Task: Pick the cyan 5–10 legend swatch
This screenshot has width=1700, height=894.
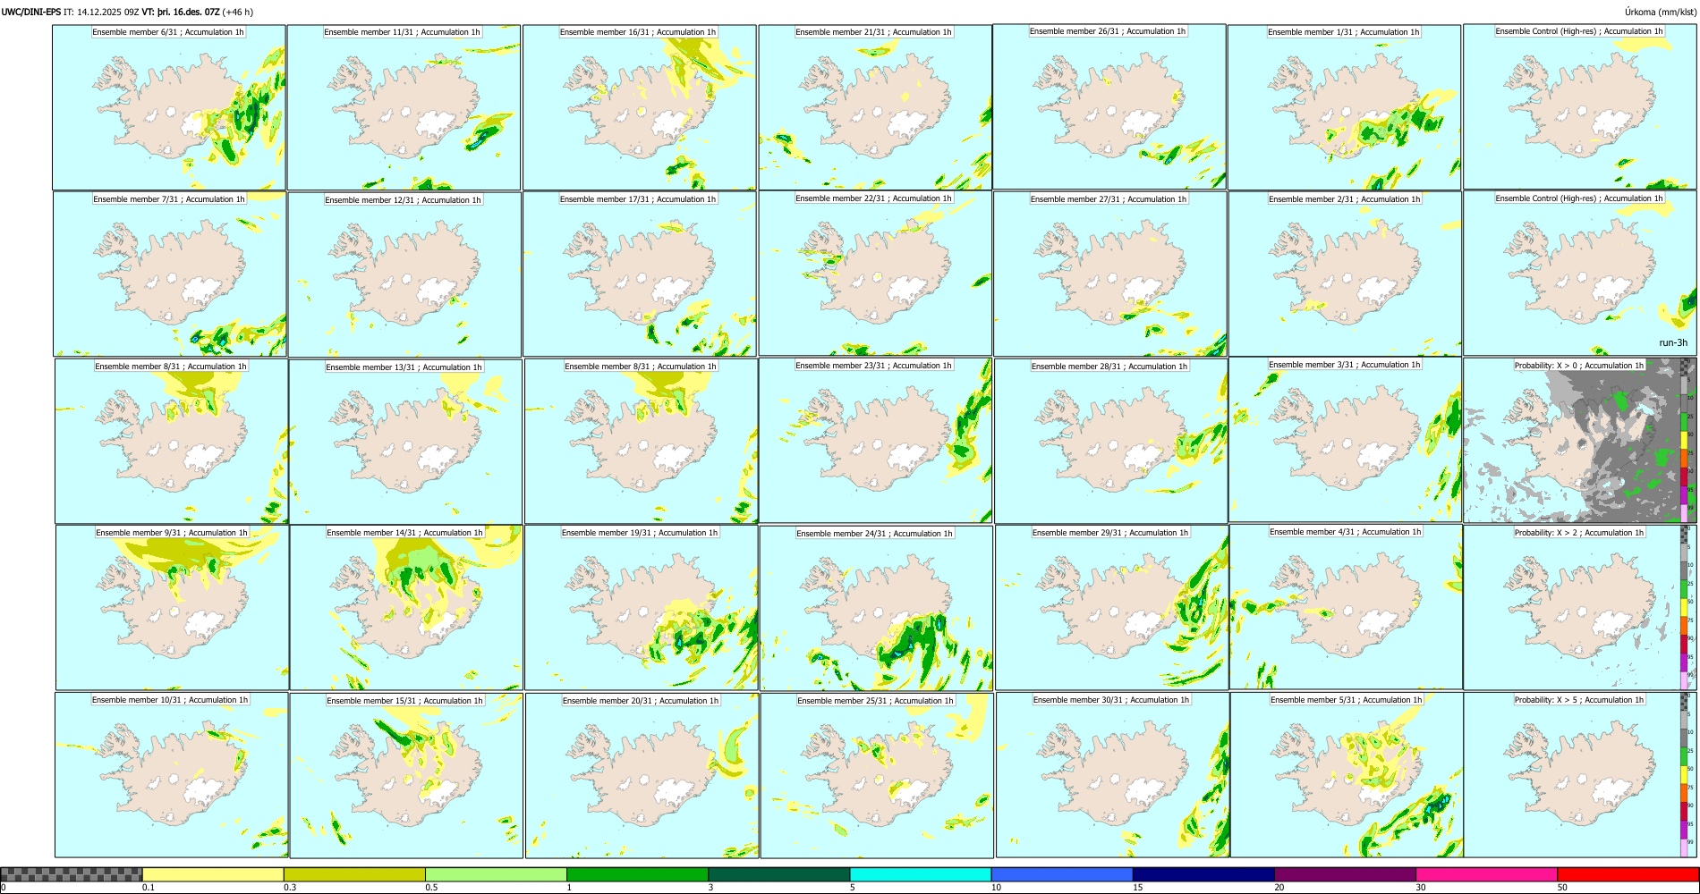Action: coord(921,874)
